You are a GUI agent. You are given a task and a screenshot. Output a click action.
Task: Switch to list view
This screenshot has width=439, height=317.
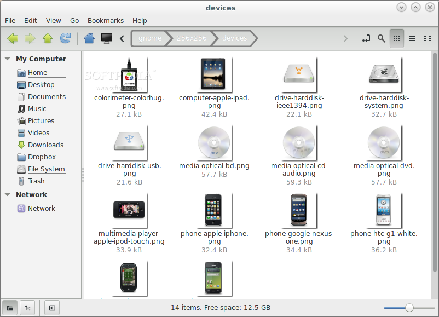[x=412, y=38]
